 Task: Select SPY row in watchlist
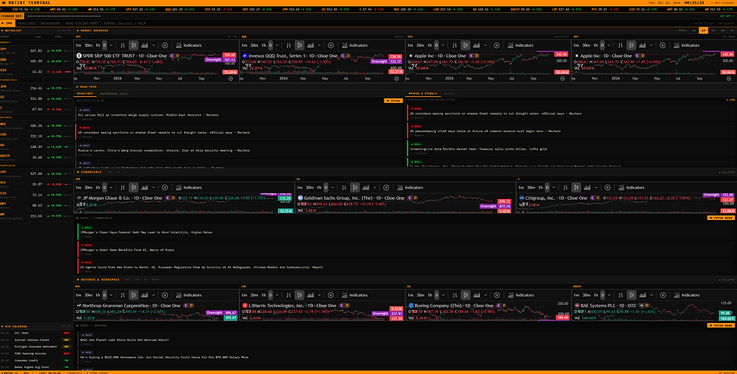point(36,50)
